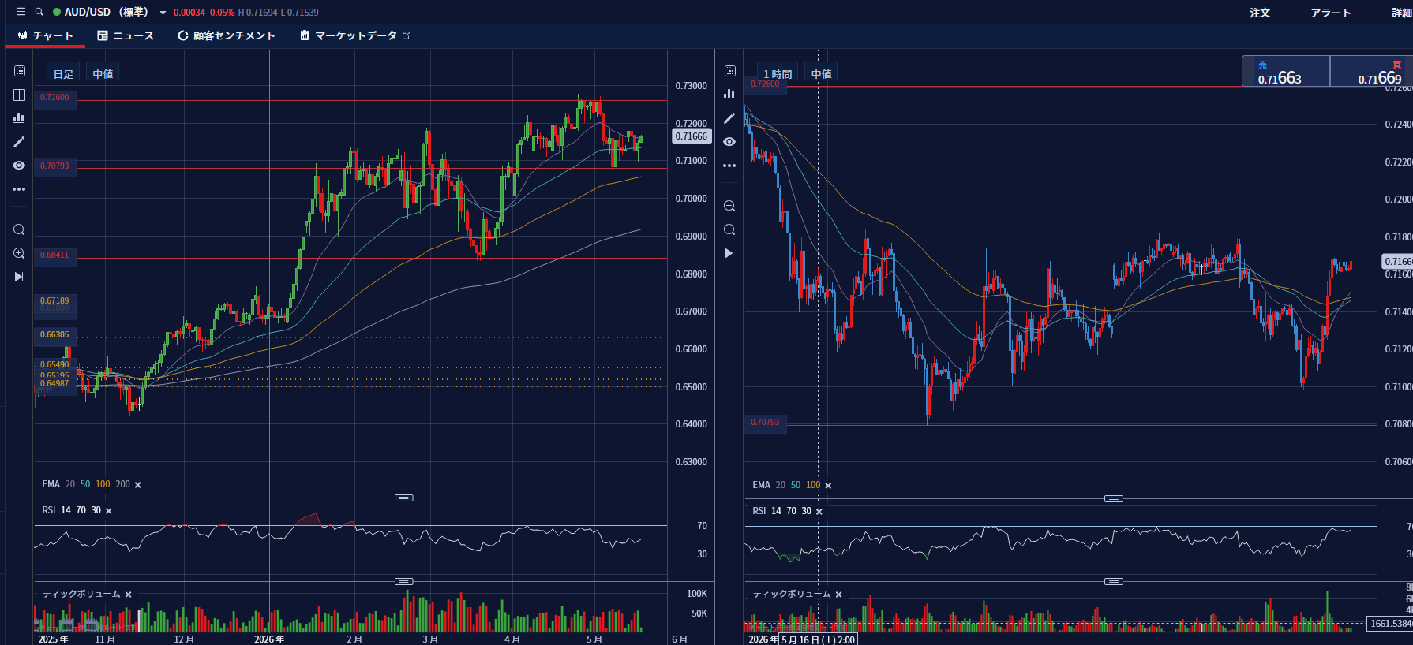Switch to the チャート tab
Image resolution: width=1413 pixels, height=645 pixels.
(x=45, y=35)
